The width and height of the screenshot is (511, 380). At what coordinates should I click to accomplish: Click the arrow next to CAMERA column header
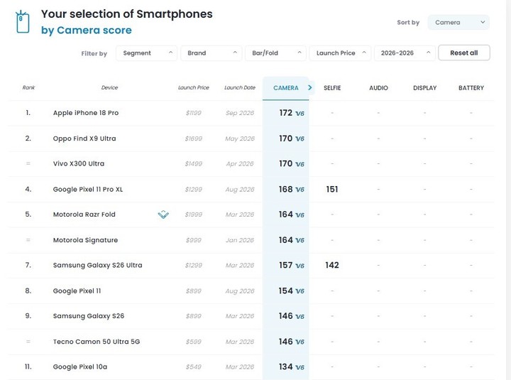point(310,87)
